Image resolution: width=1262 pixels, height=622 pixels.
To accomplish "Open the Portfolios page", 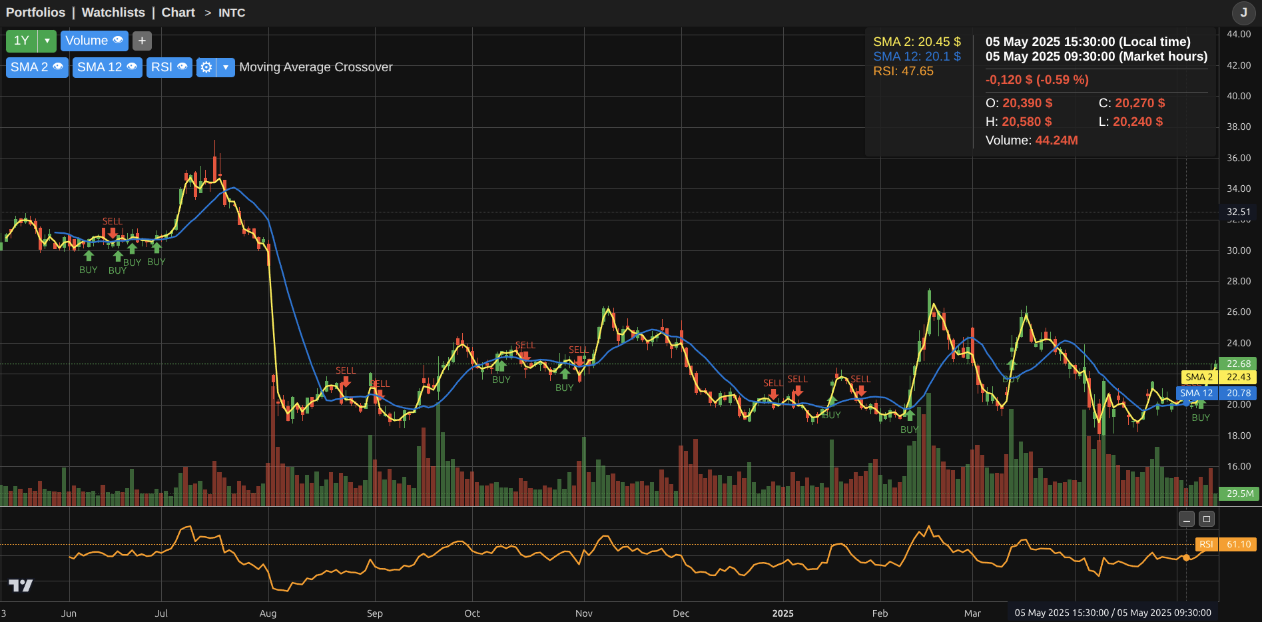I will tap(36, 12).
